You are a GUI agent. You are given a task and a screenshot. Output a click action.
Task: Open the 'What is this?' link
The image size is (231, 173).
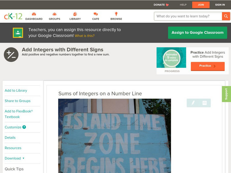pos(85,36)
